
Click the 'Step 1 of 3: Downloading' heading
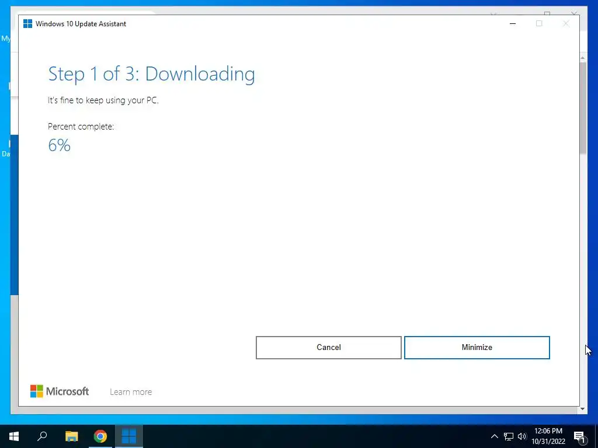(151, 74)
